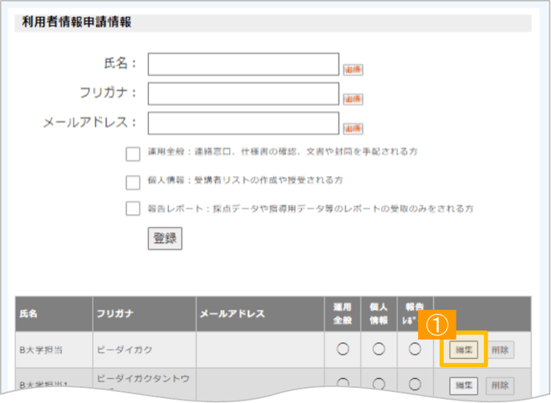Open 編集 for the ピーダイガクタントウ row
Image resolution: width=551 pixels, height=403 pixels.
pos(464,385)
